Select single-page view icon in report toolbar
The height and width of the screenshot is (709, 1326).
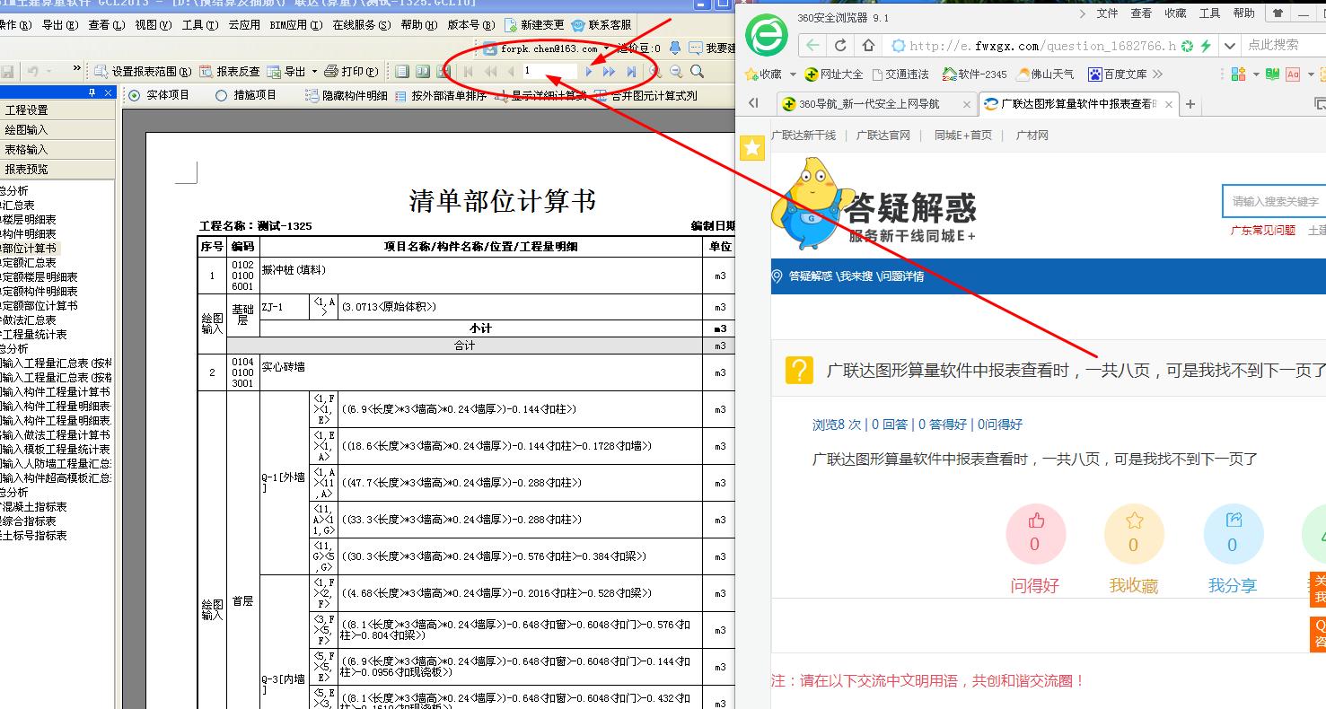coord(402,72)
